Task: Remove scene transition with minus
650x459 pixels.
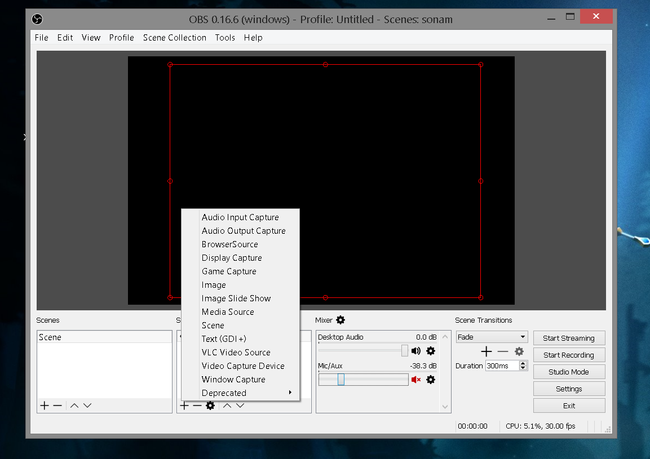Action: [503, 351]
